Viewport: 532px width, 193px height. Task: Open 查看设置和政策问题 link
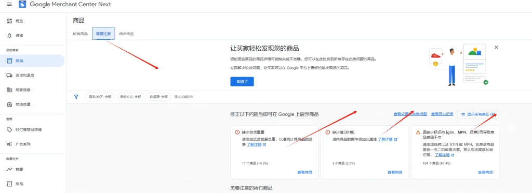410,114
